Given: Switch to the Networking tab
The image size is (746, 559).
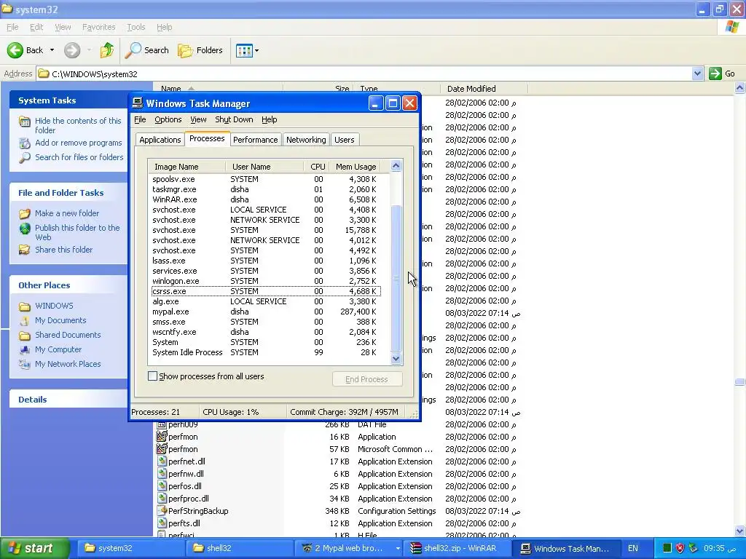Looking at the screenshot, I should click(x=306, y=140).
